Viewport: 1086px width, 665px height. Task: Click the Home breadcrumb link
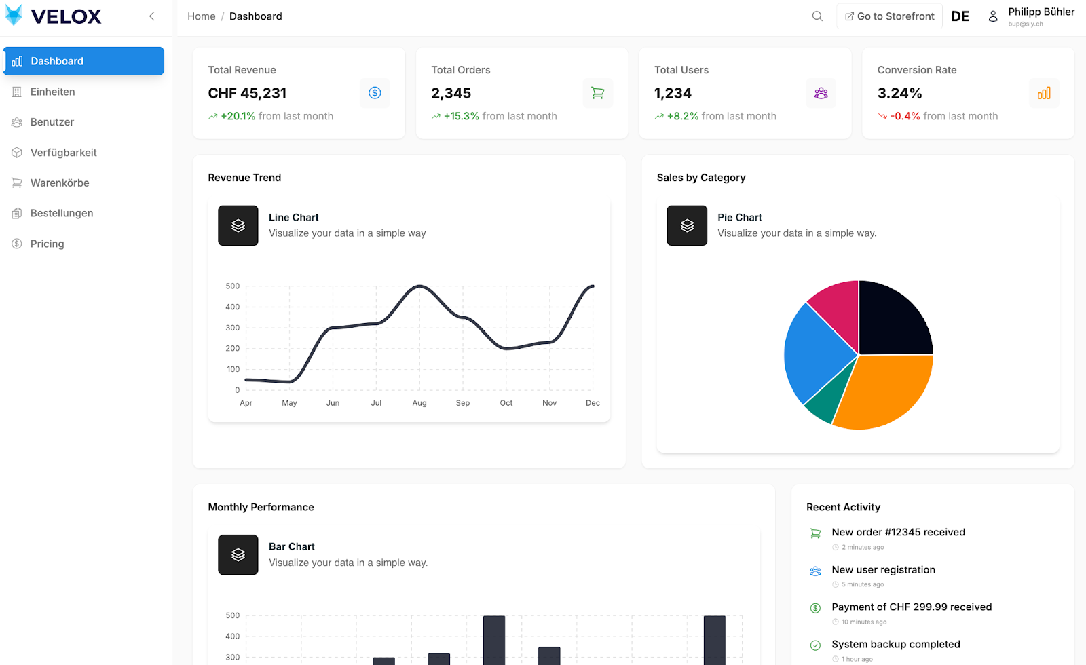[x=202, y=16]
